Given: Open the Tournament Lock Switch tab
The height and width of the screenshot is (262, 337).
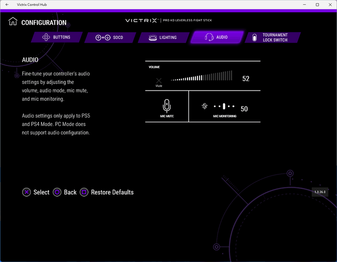Looking at the screenshot, I should point(273,37).
